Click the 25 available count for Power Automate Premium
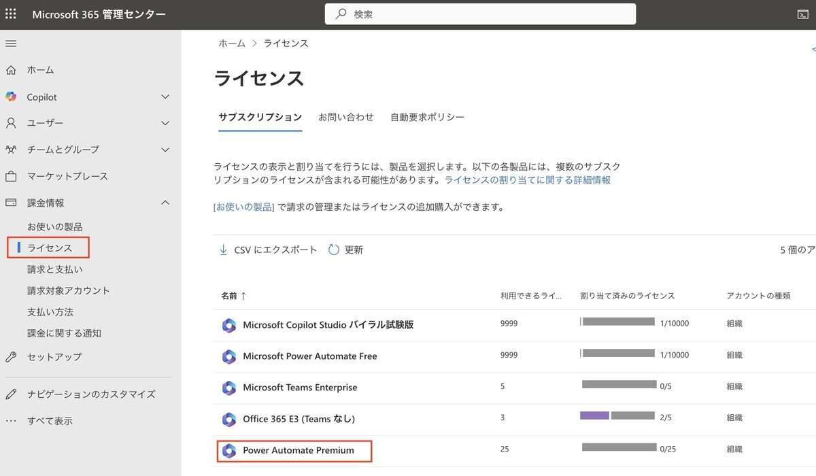 tap(505, 449)
